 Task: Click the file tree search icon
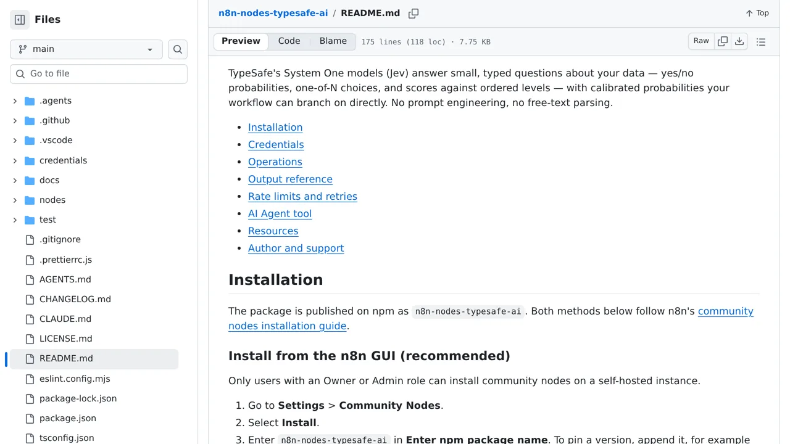178,49
